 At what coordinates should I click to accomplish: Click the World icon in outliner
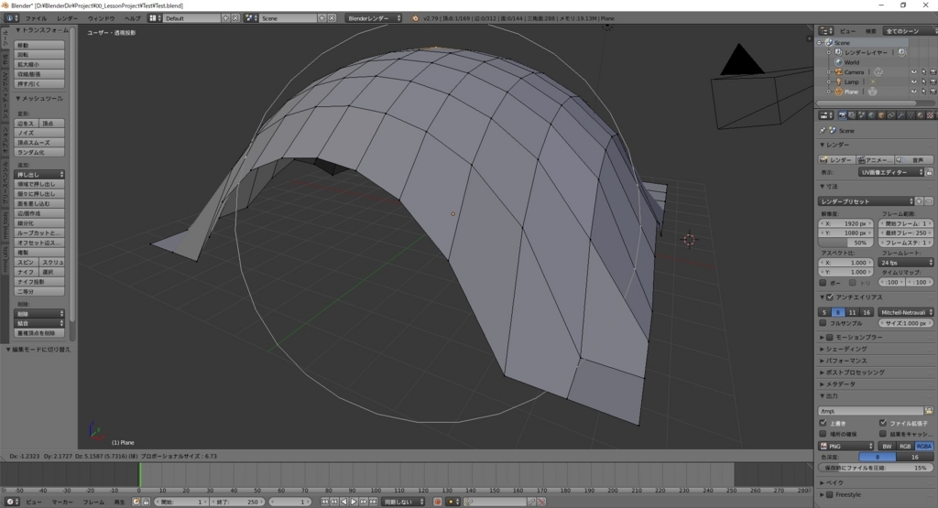(x=839, y=62)
